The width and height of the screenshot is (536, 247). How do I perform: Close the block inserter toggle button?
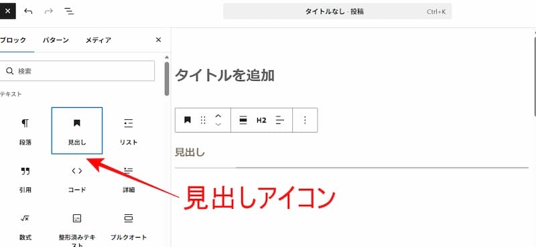click(7, 11)
